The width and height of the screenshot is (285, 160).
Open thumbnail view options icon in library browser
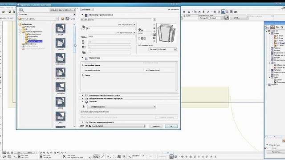[67, 19]
